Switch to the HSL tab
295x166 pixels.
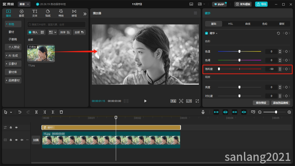pos(230,24)
